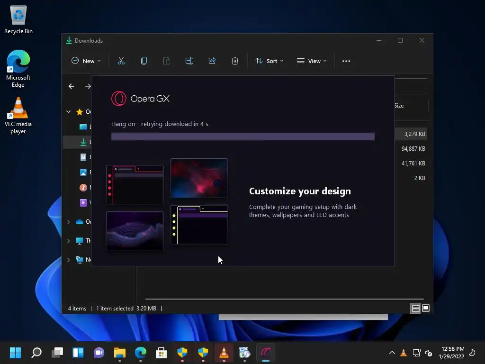Click the red-accent browser theme thumbnail

(135, 185)
